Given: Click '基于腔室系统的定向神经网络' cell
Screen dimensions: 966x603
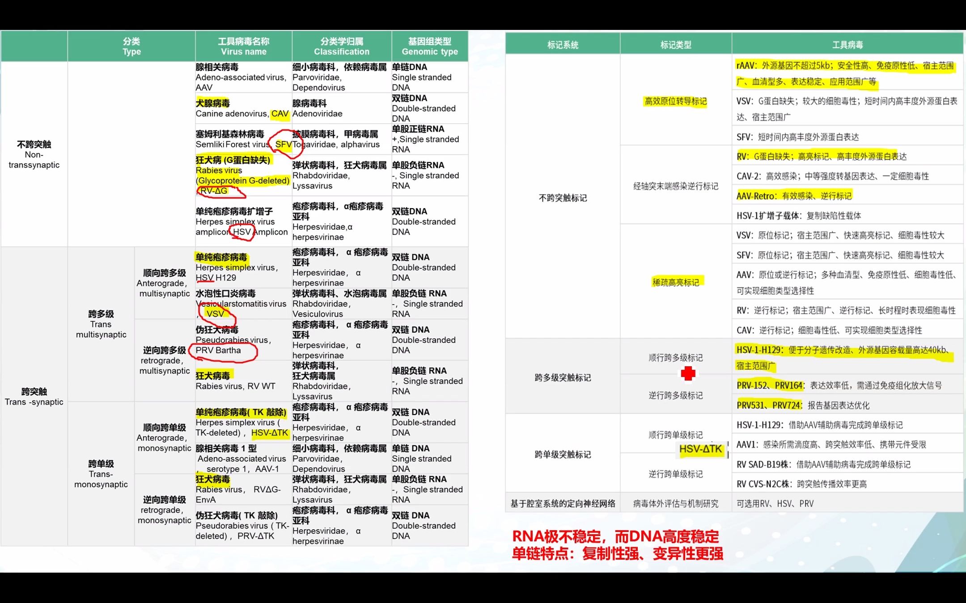Looking at the screenshot, I should pyautogui.click(x=563, y=503).
